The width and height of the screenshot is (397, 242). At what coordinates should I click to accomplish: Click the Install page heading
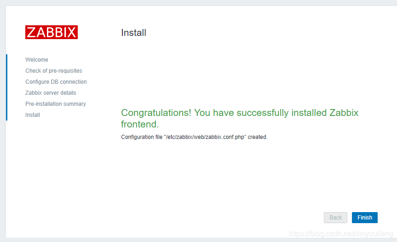click(x=133, y=33)
